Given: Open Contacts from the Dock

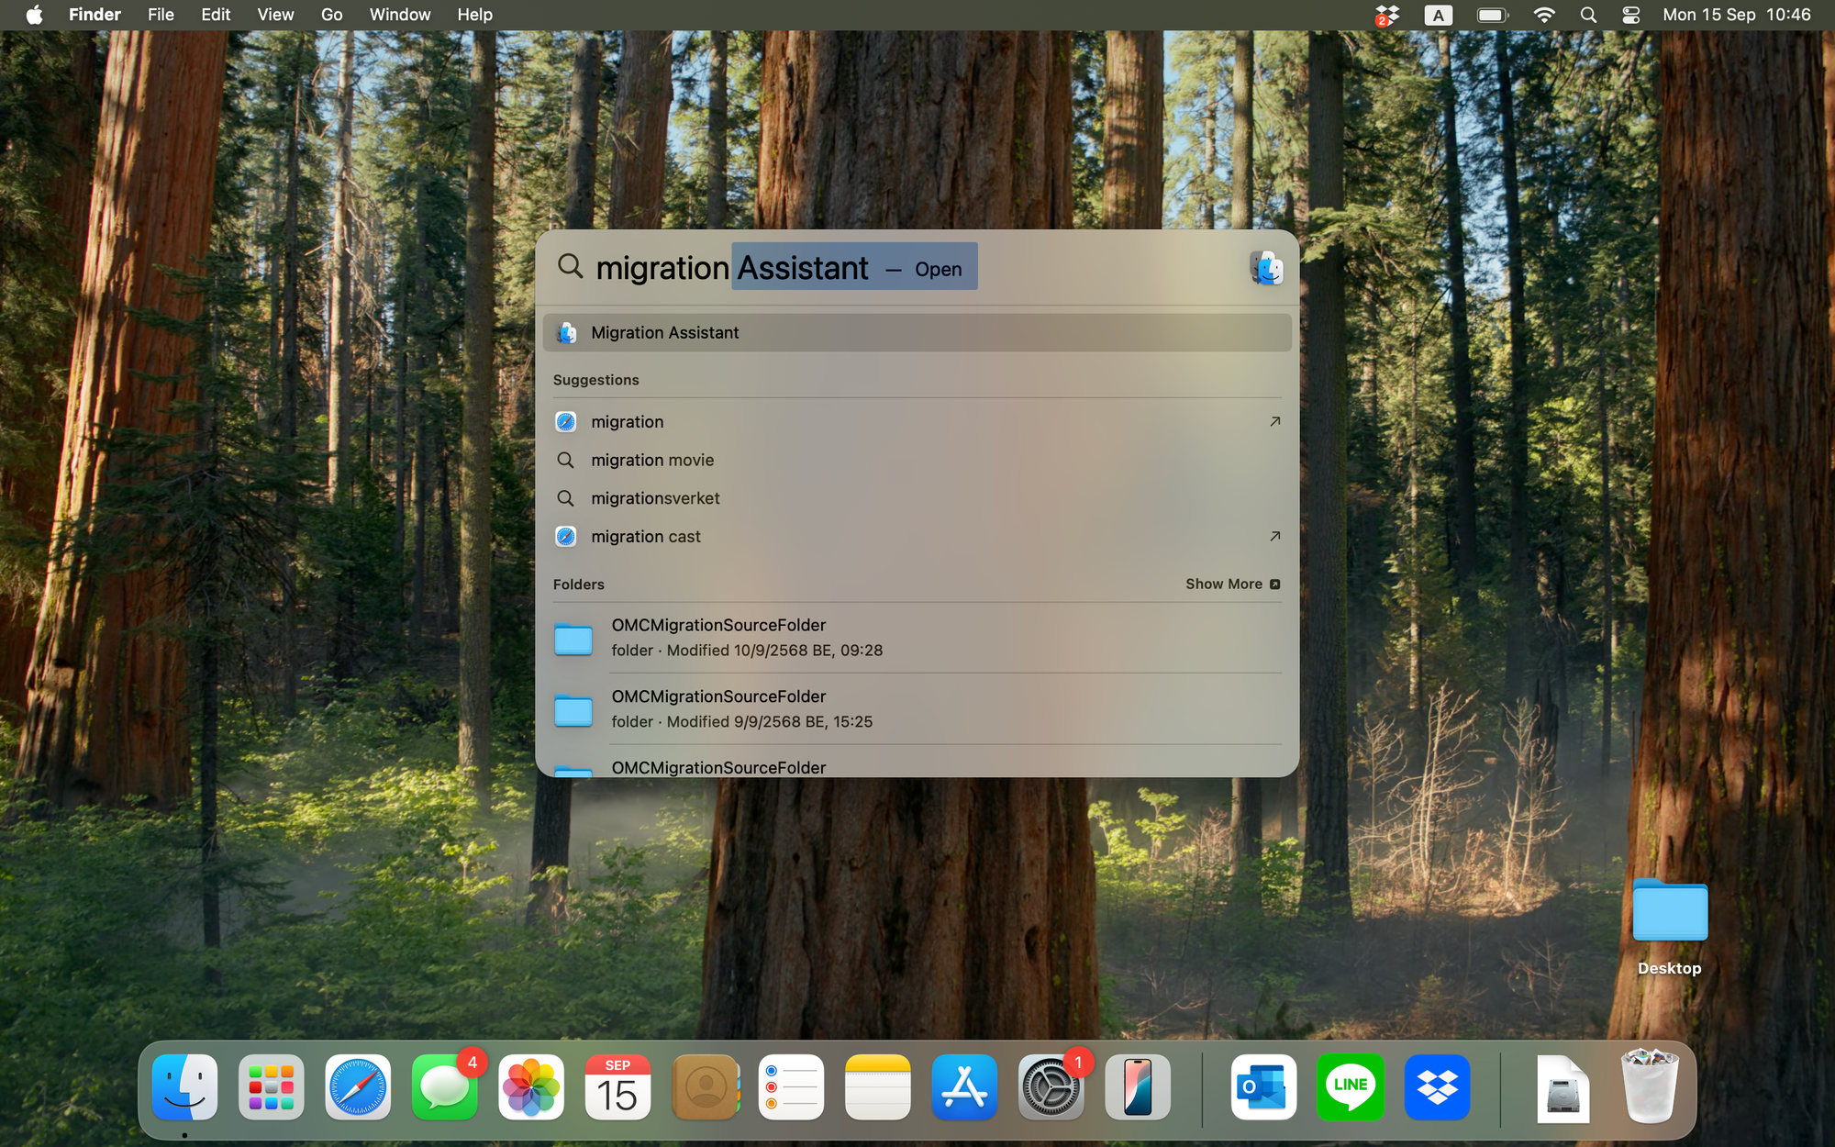Looking at the screenshot, I should click(x=705, y=1087).
